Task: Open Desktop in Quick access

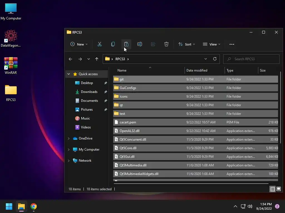Action: (x=87, y=83)
